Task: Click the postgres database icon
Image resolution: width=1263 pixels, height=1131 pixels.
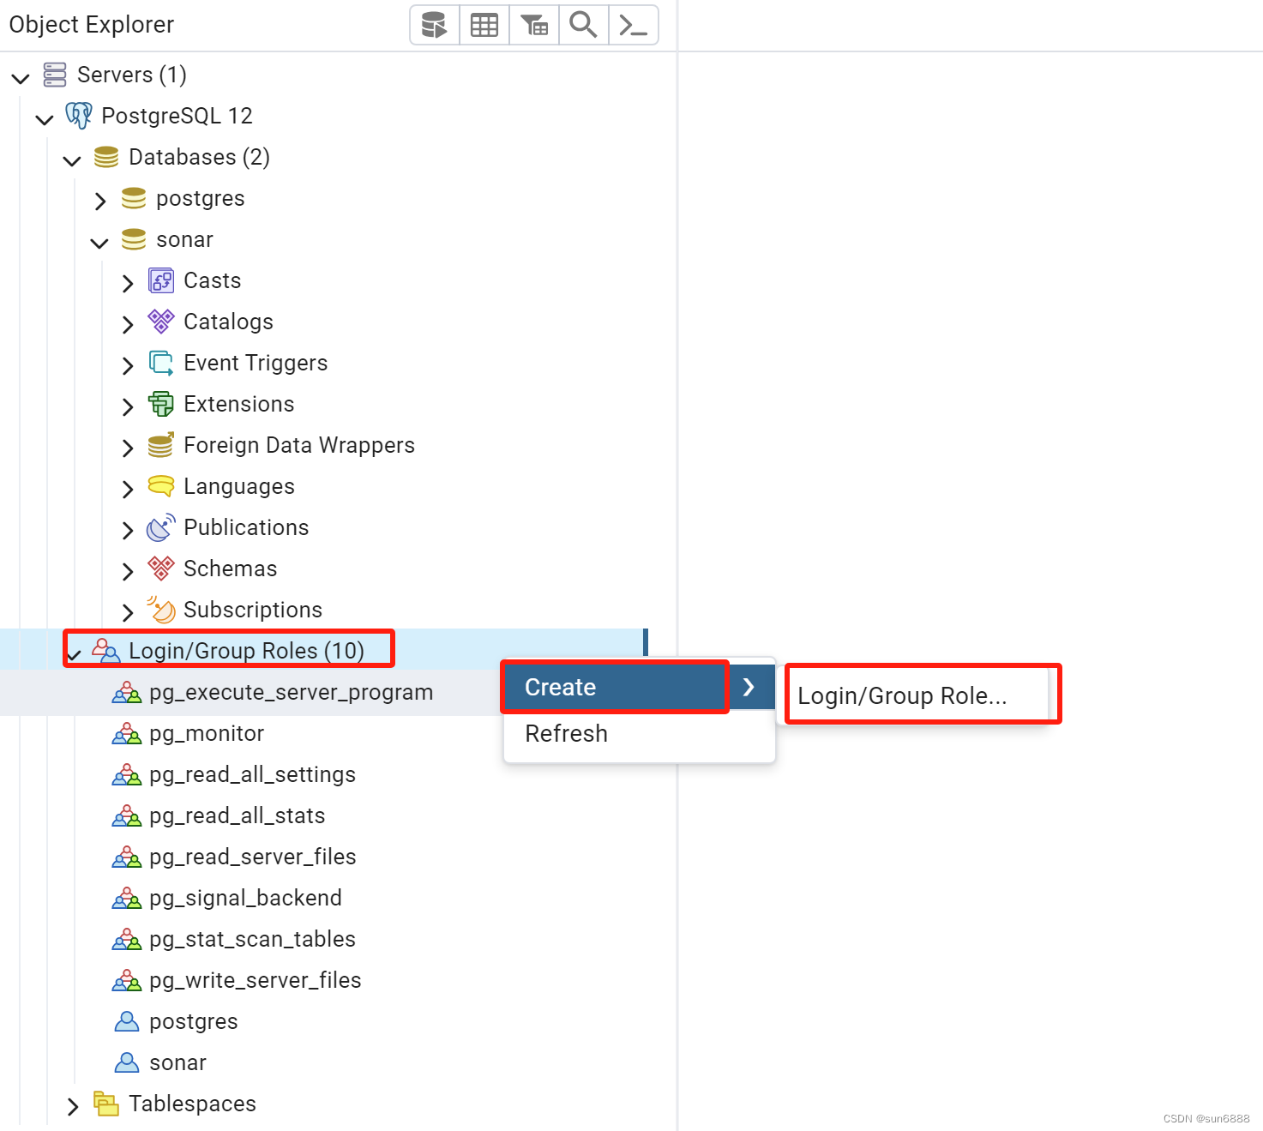Action: [134, 198]
